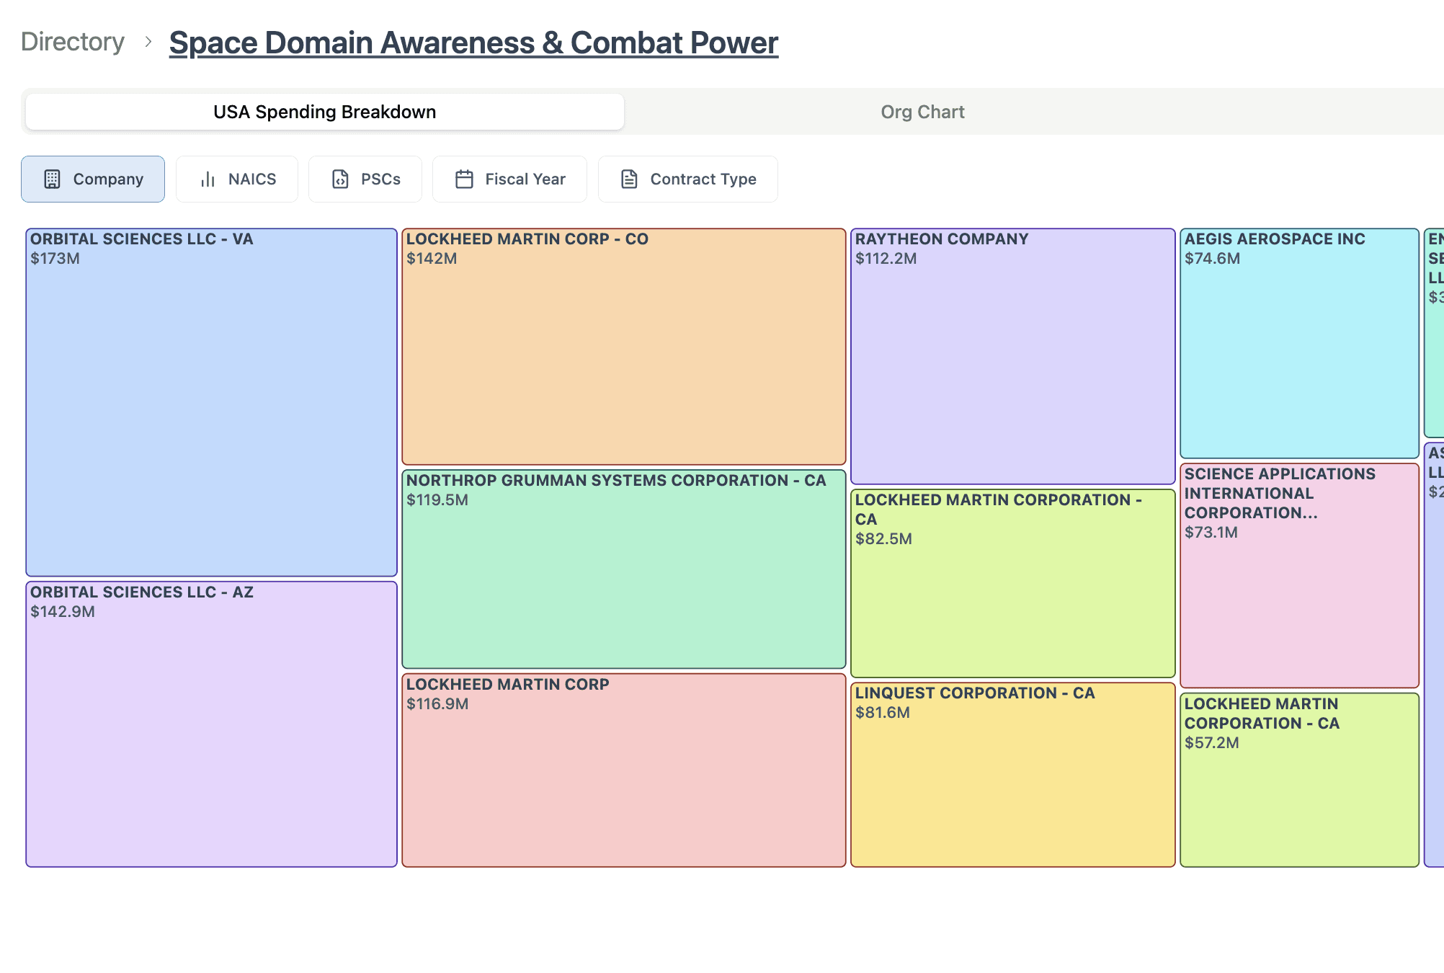Click the bar chart icon beside NAICS
Image resolution: width=1444 pixels, height=973 pixels.
(x=208, y=179)
